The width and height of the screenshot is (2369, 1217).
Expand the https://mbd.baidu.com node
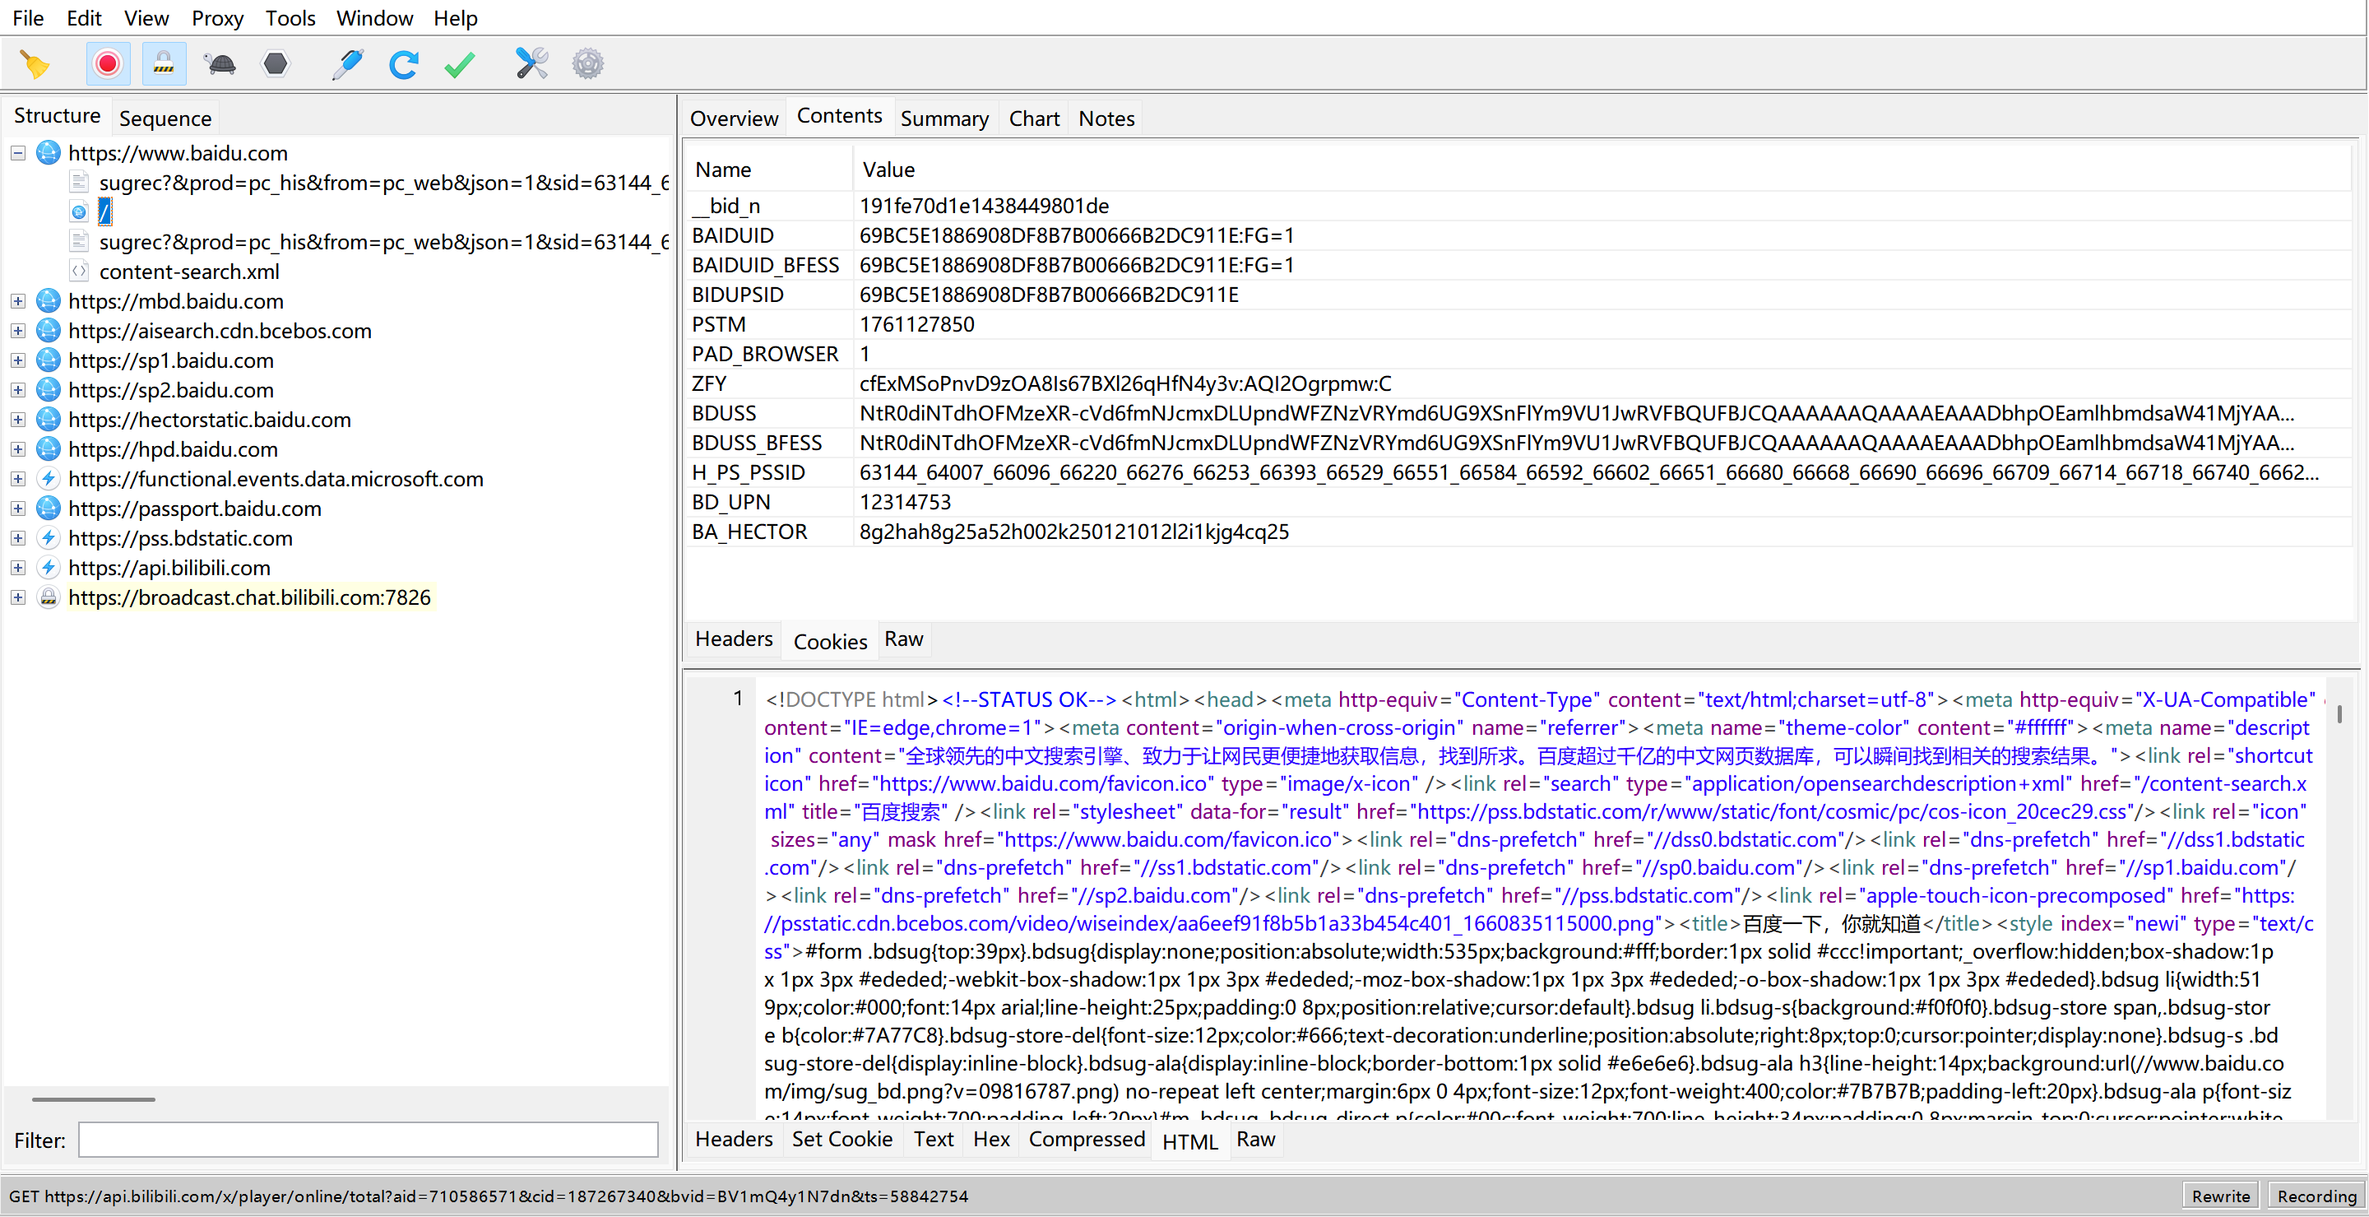click(17, 301)
